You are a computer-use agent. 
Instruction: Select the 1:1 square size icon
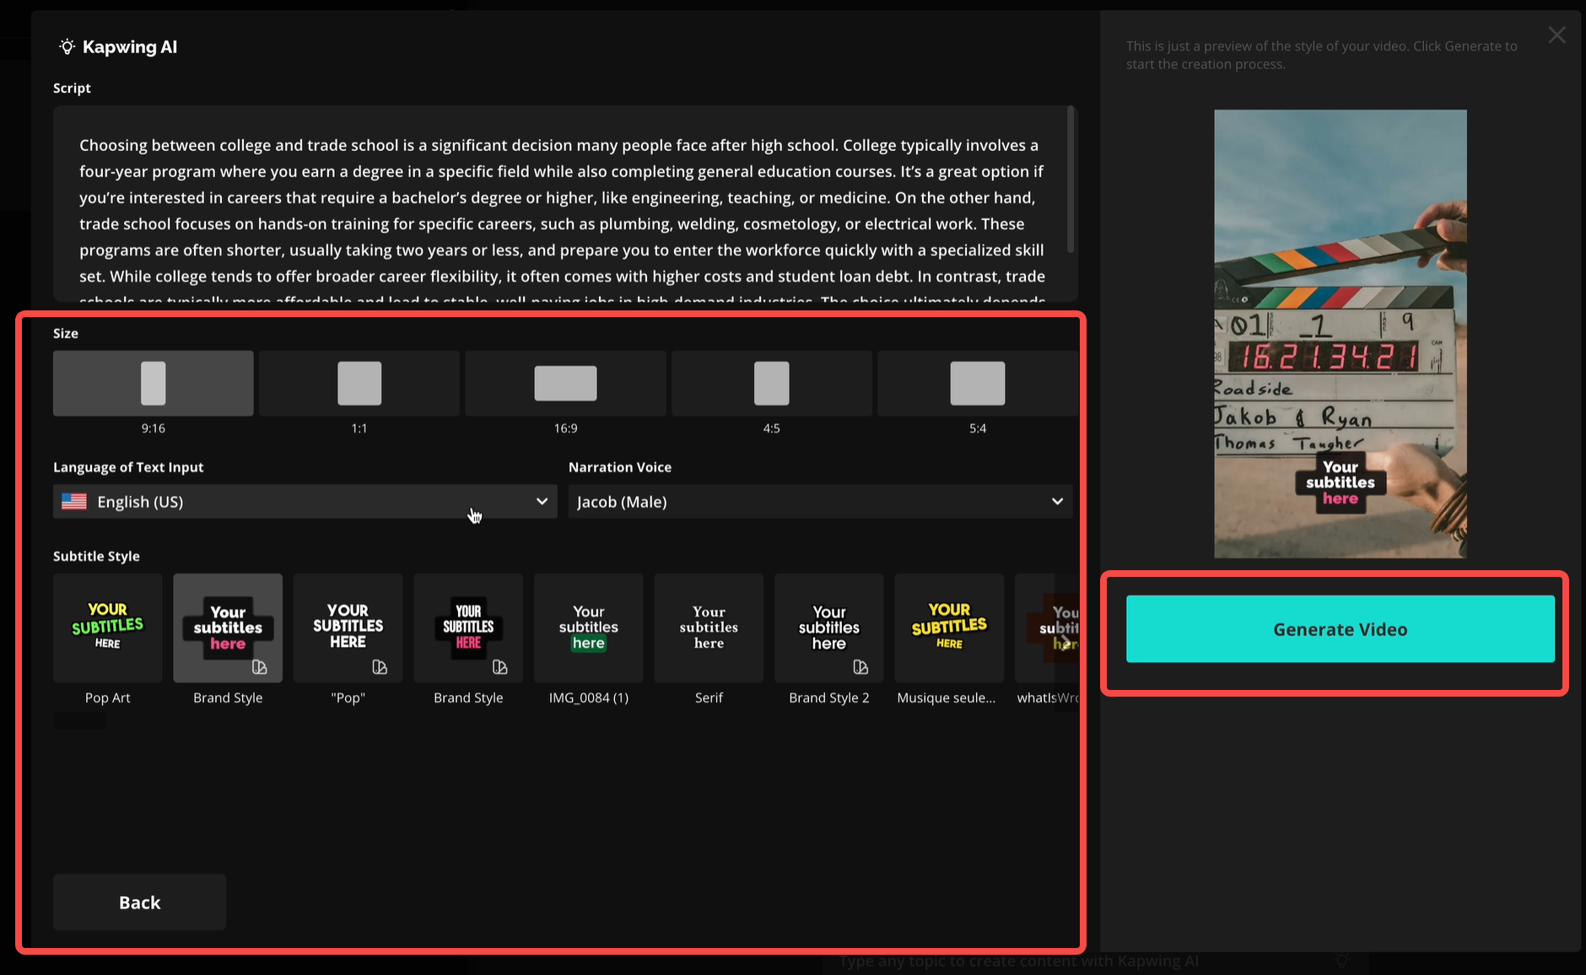[359, 383]
